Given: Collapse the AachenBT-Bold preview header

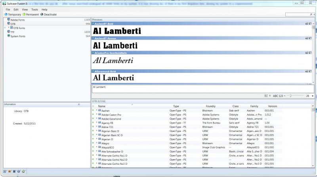Looking at the screenshot, I should point(93,24).
